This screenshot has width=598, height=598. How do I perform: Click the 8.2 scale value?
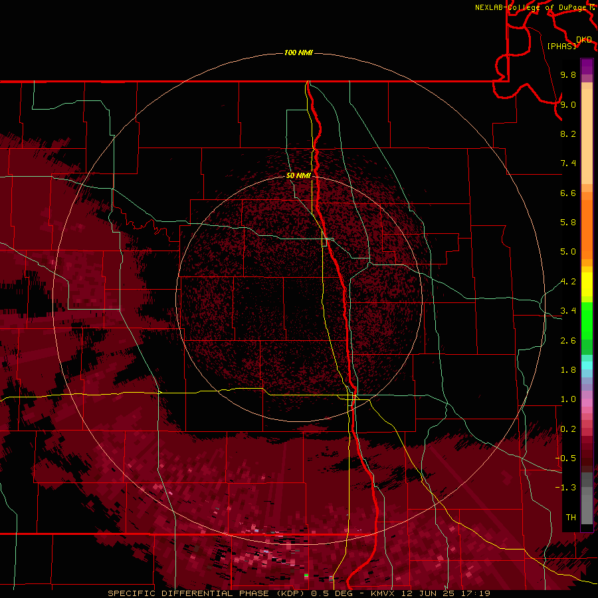(x=568, y=134)
